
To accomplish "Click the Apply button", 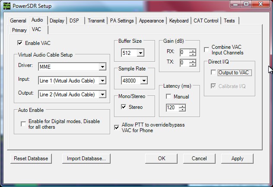I will (237, 158).
